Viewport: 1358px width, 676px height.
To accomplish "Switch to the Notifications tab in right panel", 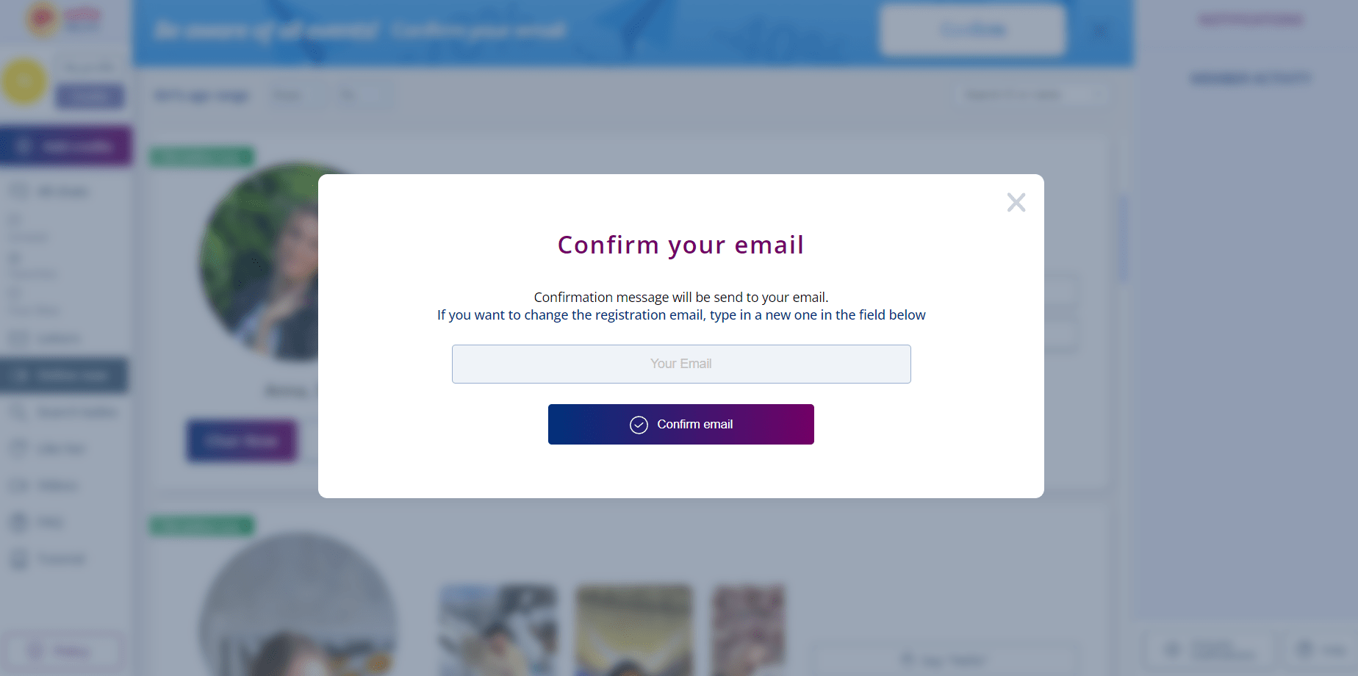I will click(1251, 20).
